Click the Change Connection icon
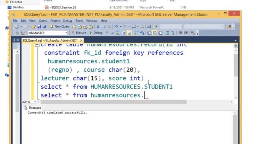 [x=23, y=33]
